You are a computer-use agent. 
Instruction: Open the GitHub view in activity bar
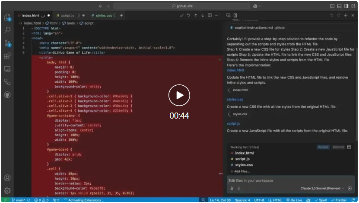[x=7, y=95]
